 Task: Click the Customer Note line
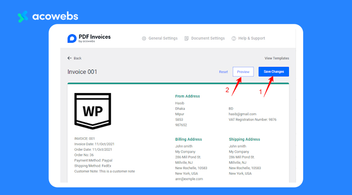(x=105, y=171)
